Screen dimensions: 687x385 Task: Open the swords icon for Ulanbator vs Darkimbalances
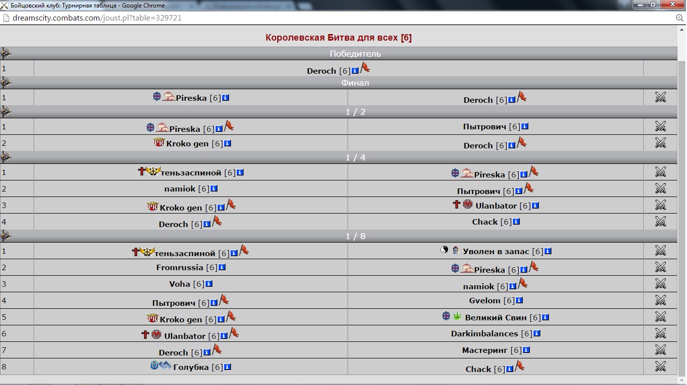tap(660, 333)
